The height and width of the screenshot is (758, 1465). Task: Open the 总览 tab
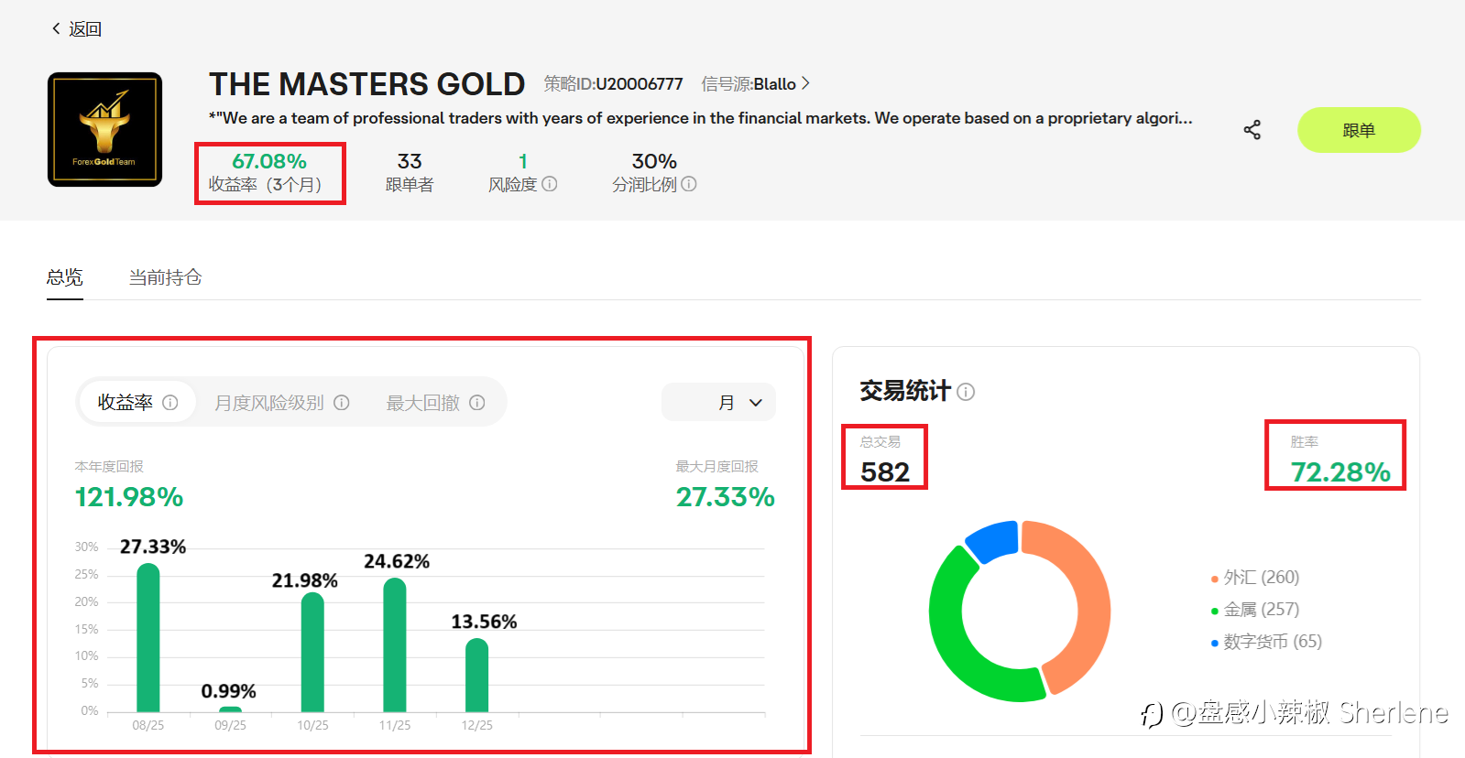point(65,277)
